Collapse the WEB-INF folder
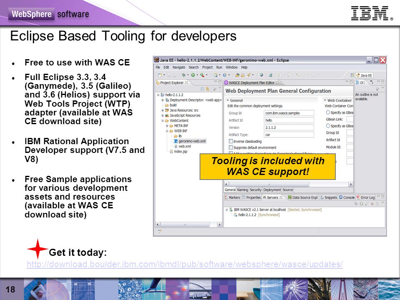The image size is (400, 300). 167,131
